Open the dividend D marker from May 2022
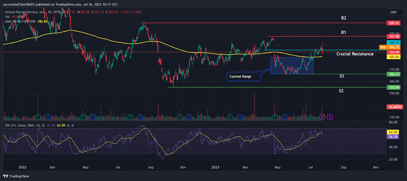Viewport: 407px width, 181px height. 93,117
